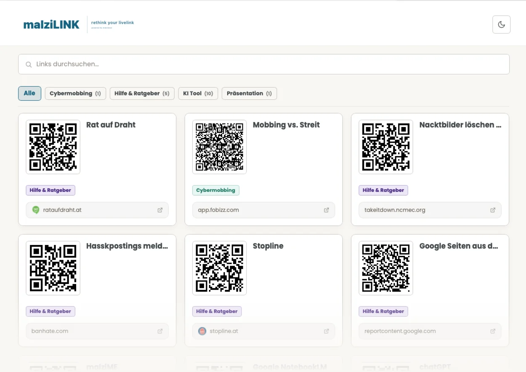
Task: Click the 'rethink your livelink' tagline
Action: tap(112, 23)
